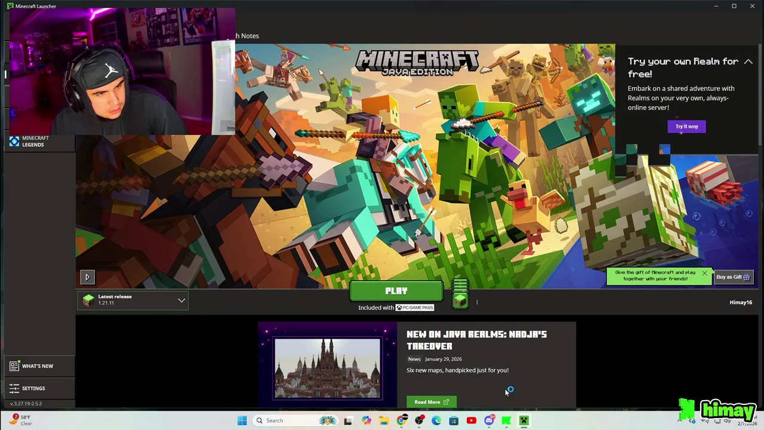764x430 pixels.
Task: Click the Minecraft Launcher title bar icon
Action: (x=10, y=6)
